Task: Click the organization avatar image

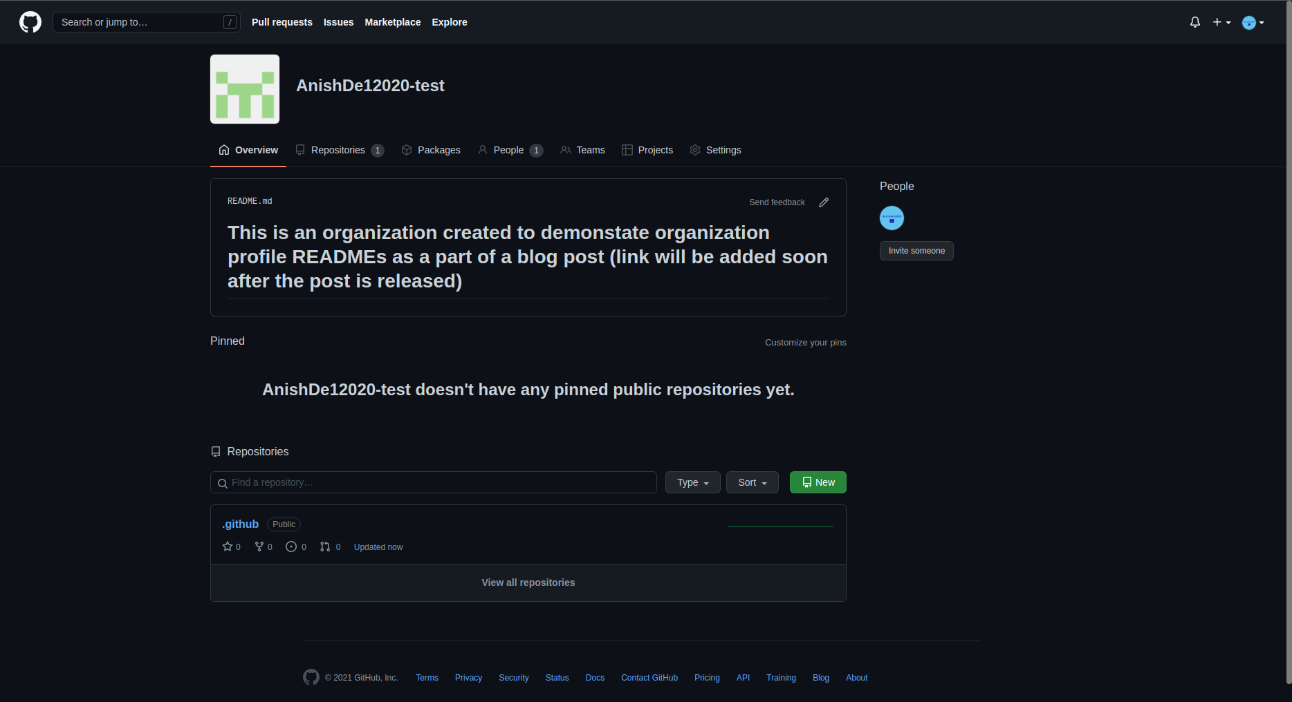Action: point(245,89)
